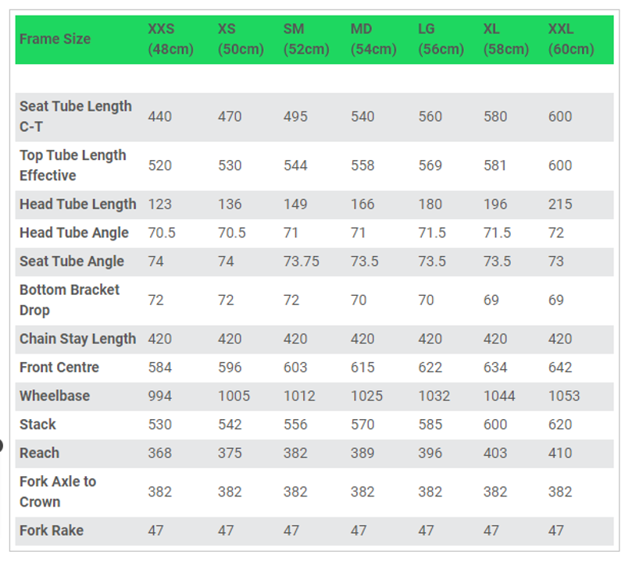The width and height of the screenshot is (625, 565).
Task: Click the Top Tube Length value 581
Action: coord(495,165)
